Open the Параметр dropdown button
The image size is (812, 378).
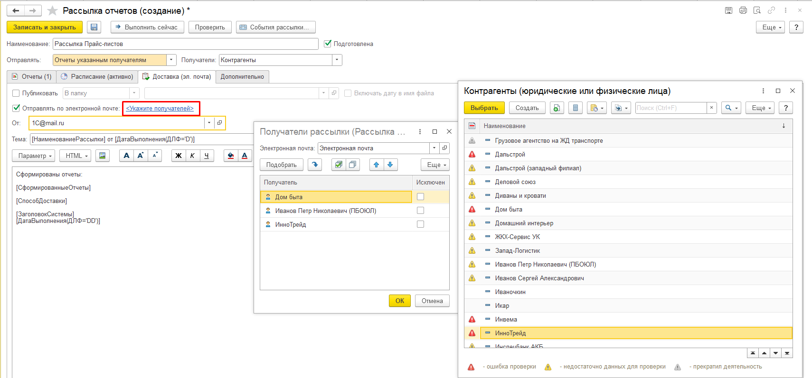[33, 156]
